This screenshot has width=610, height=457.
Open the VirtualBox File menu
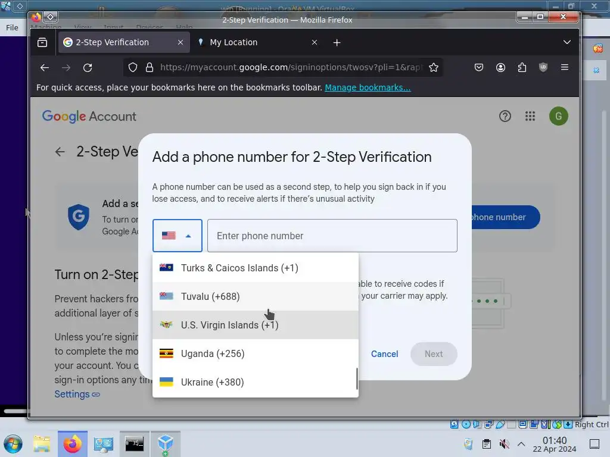tap(12, 27)
